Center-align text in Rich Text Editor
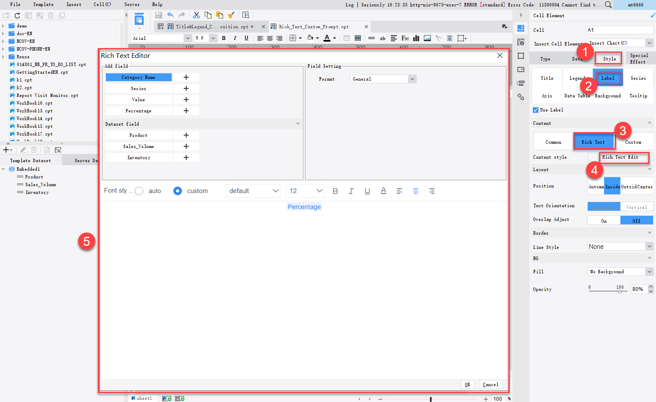 tap(416, 191)
